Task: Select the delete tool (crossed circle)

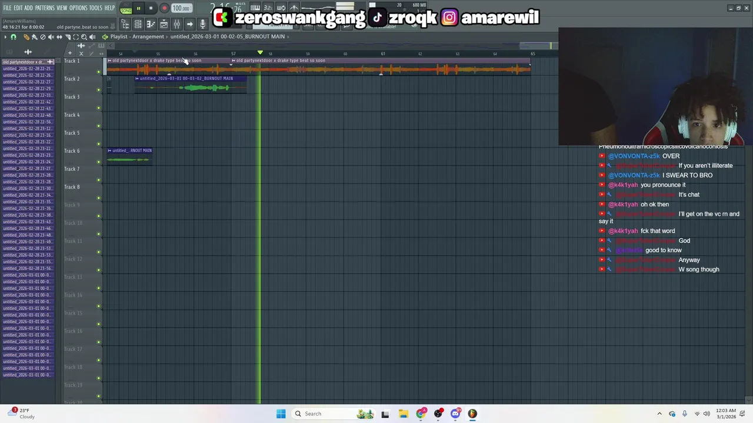Action: pyautogui.click(x=42, y=37)
